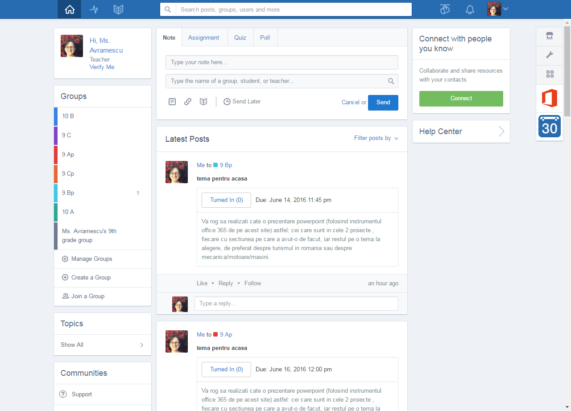This screenshot has width=571, height=411.
Task: Click the Home icon in top navigation
Action: point(69,9)
